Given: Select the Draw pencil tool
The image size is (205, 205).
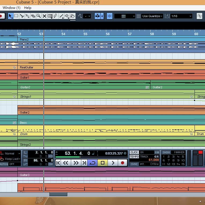Looking at the screenshot, I should tap(56, 16).
